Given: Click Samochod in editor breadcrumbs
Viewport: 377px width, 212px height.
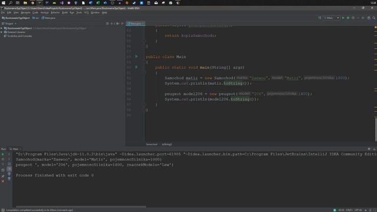Looking at the screenshot, I should click(151, 144).
